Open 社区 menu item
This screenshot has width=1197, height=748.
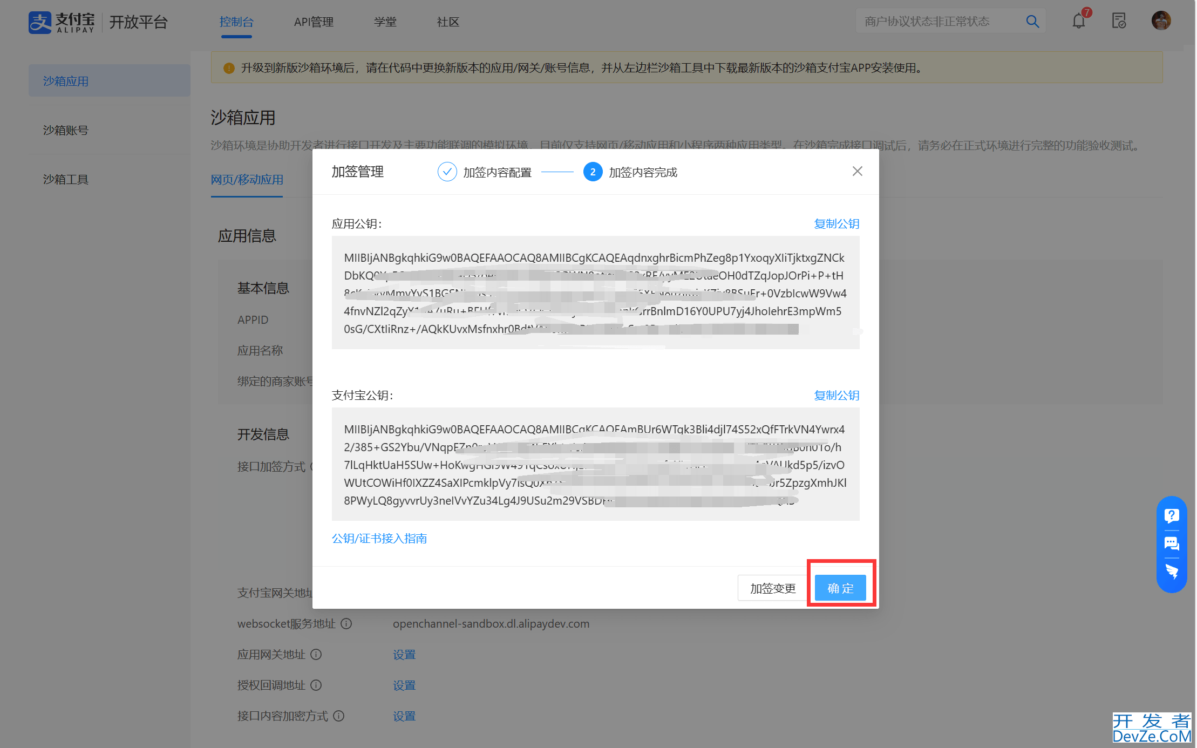[x=448, y=22]
